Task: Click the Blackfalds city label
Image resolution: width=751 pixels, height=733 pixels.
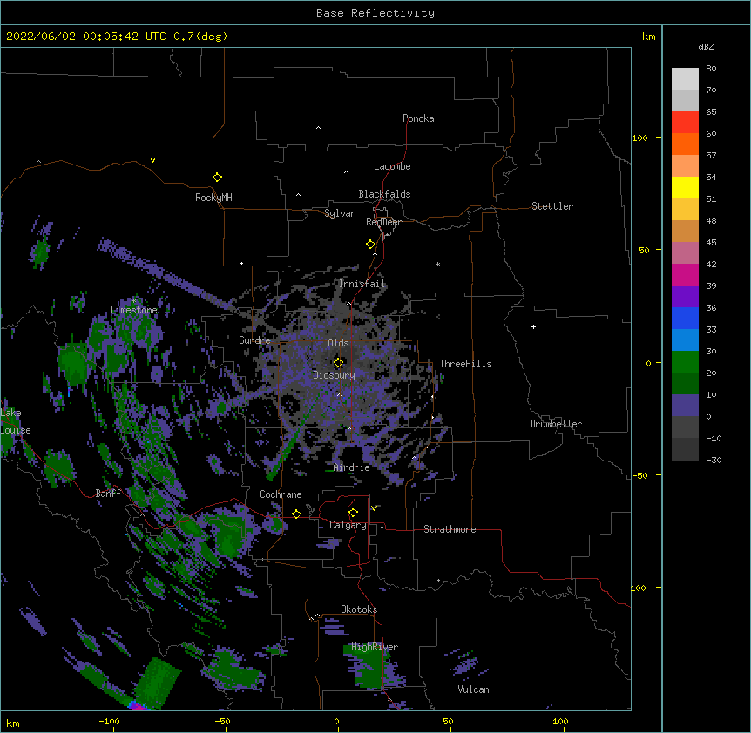Action: click(x=384, y=194)
